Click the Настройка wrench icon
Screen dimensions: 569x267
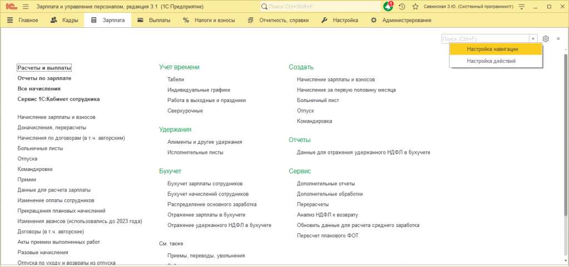tap(325, 21)
